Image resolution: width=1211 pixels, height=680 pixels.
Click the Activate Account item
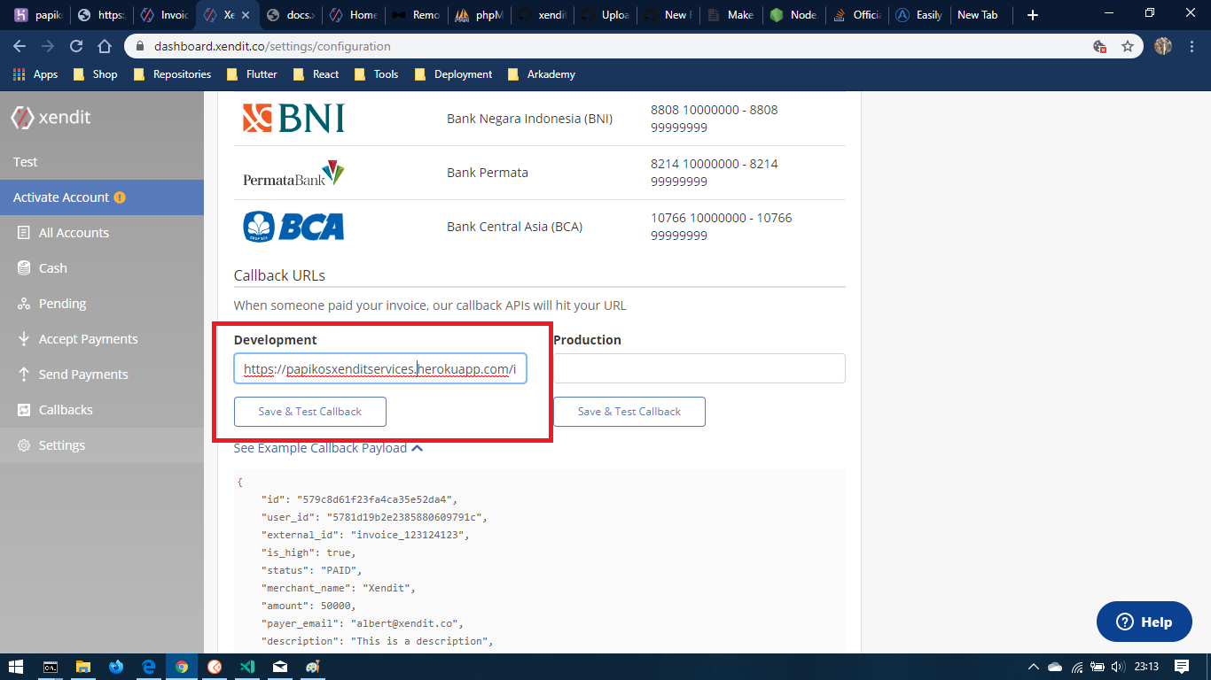[x=102, y=197]
